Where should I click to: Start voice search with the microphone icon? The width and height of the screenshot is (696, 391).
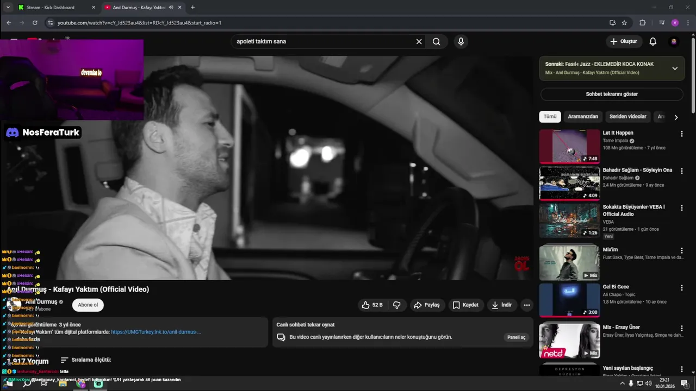461,41
